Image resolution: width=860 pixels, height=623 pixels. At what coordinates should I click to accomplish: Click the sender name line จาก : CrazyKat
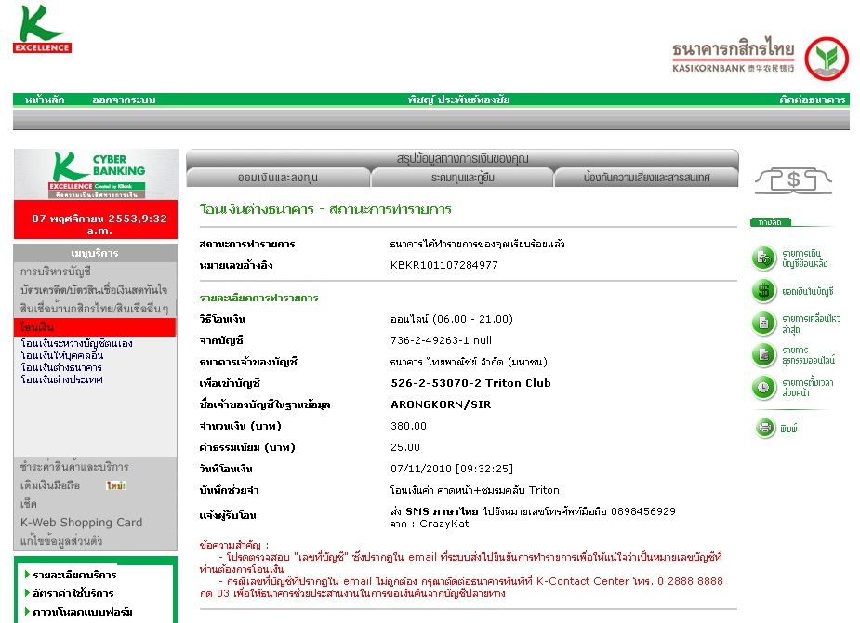coord(430,524)
